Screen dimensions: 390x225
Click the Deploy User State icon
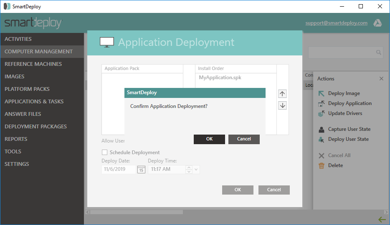pyautogui.click(x=322, y=140)
